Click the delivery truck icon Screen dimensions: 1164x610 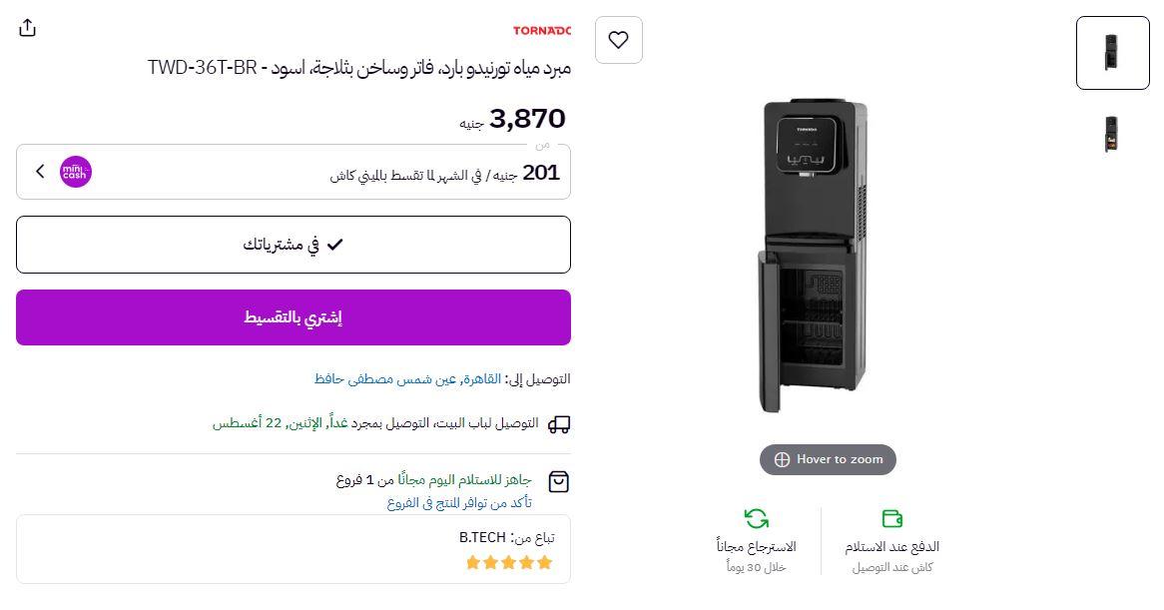[x=559, y=424]
